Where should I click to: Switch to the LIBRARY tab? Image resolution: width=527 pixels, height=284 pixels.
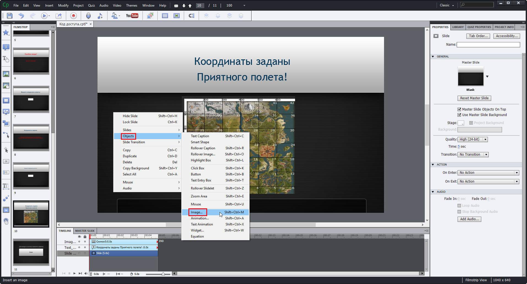[x=458, y=27]
